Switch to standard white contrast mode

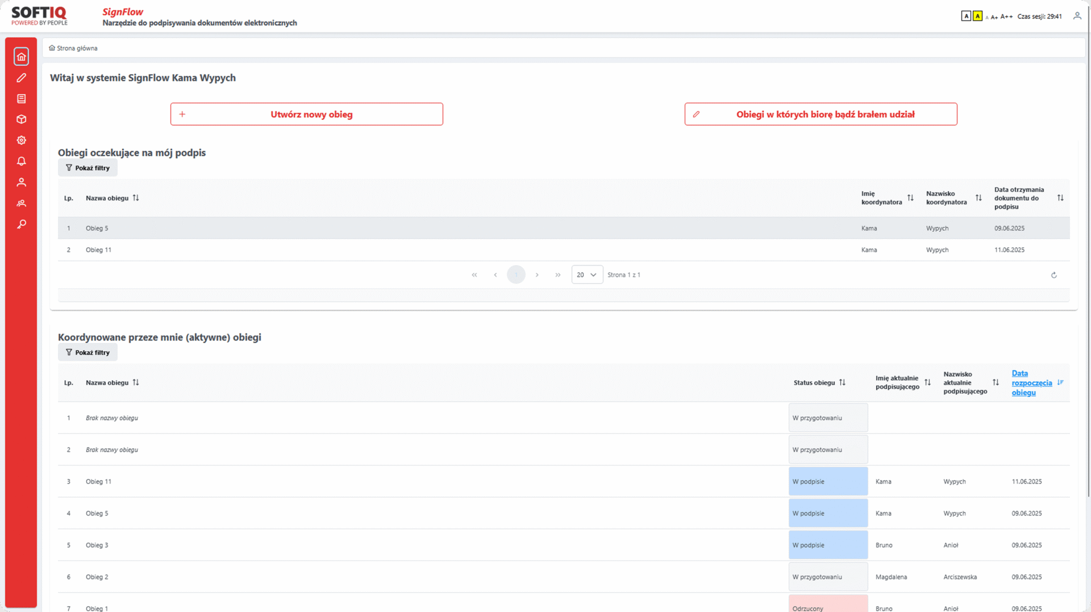coord(966,16)
